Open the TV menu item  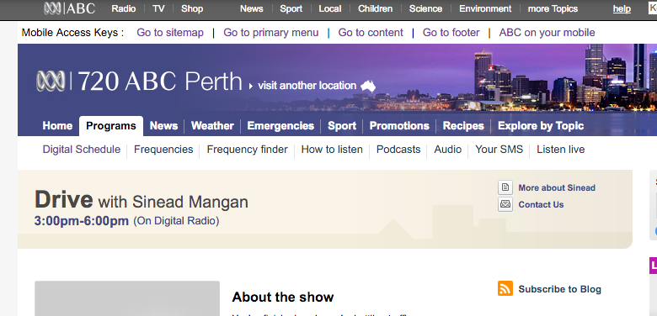click(158, 8)
